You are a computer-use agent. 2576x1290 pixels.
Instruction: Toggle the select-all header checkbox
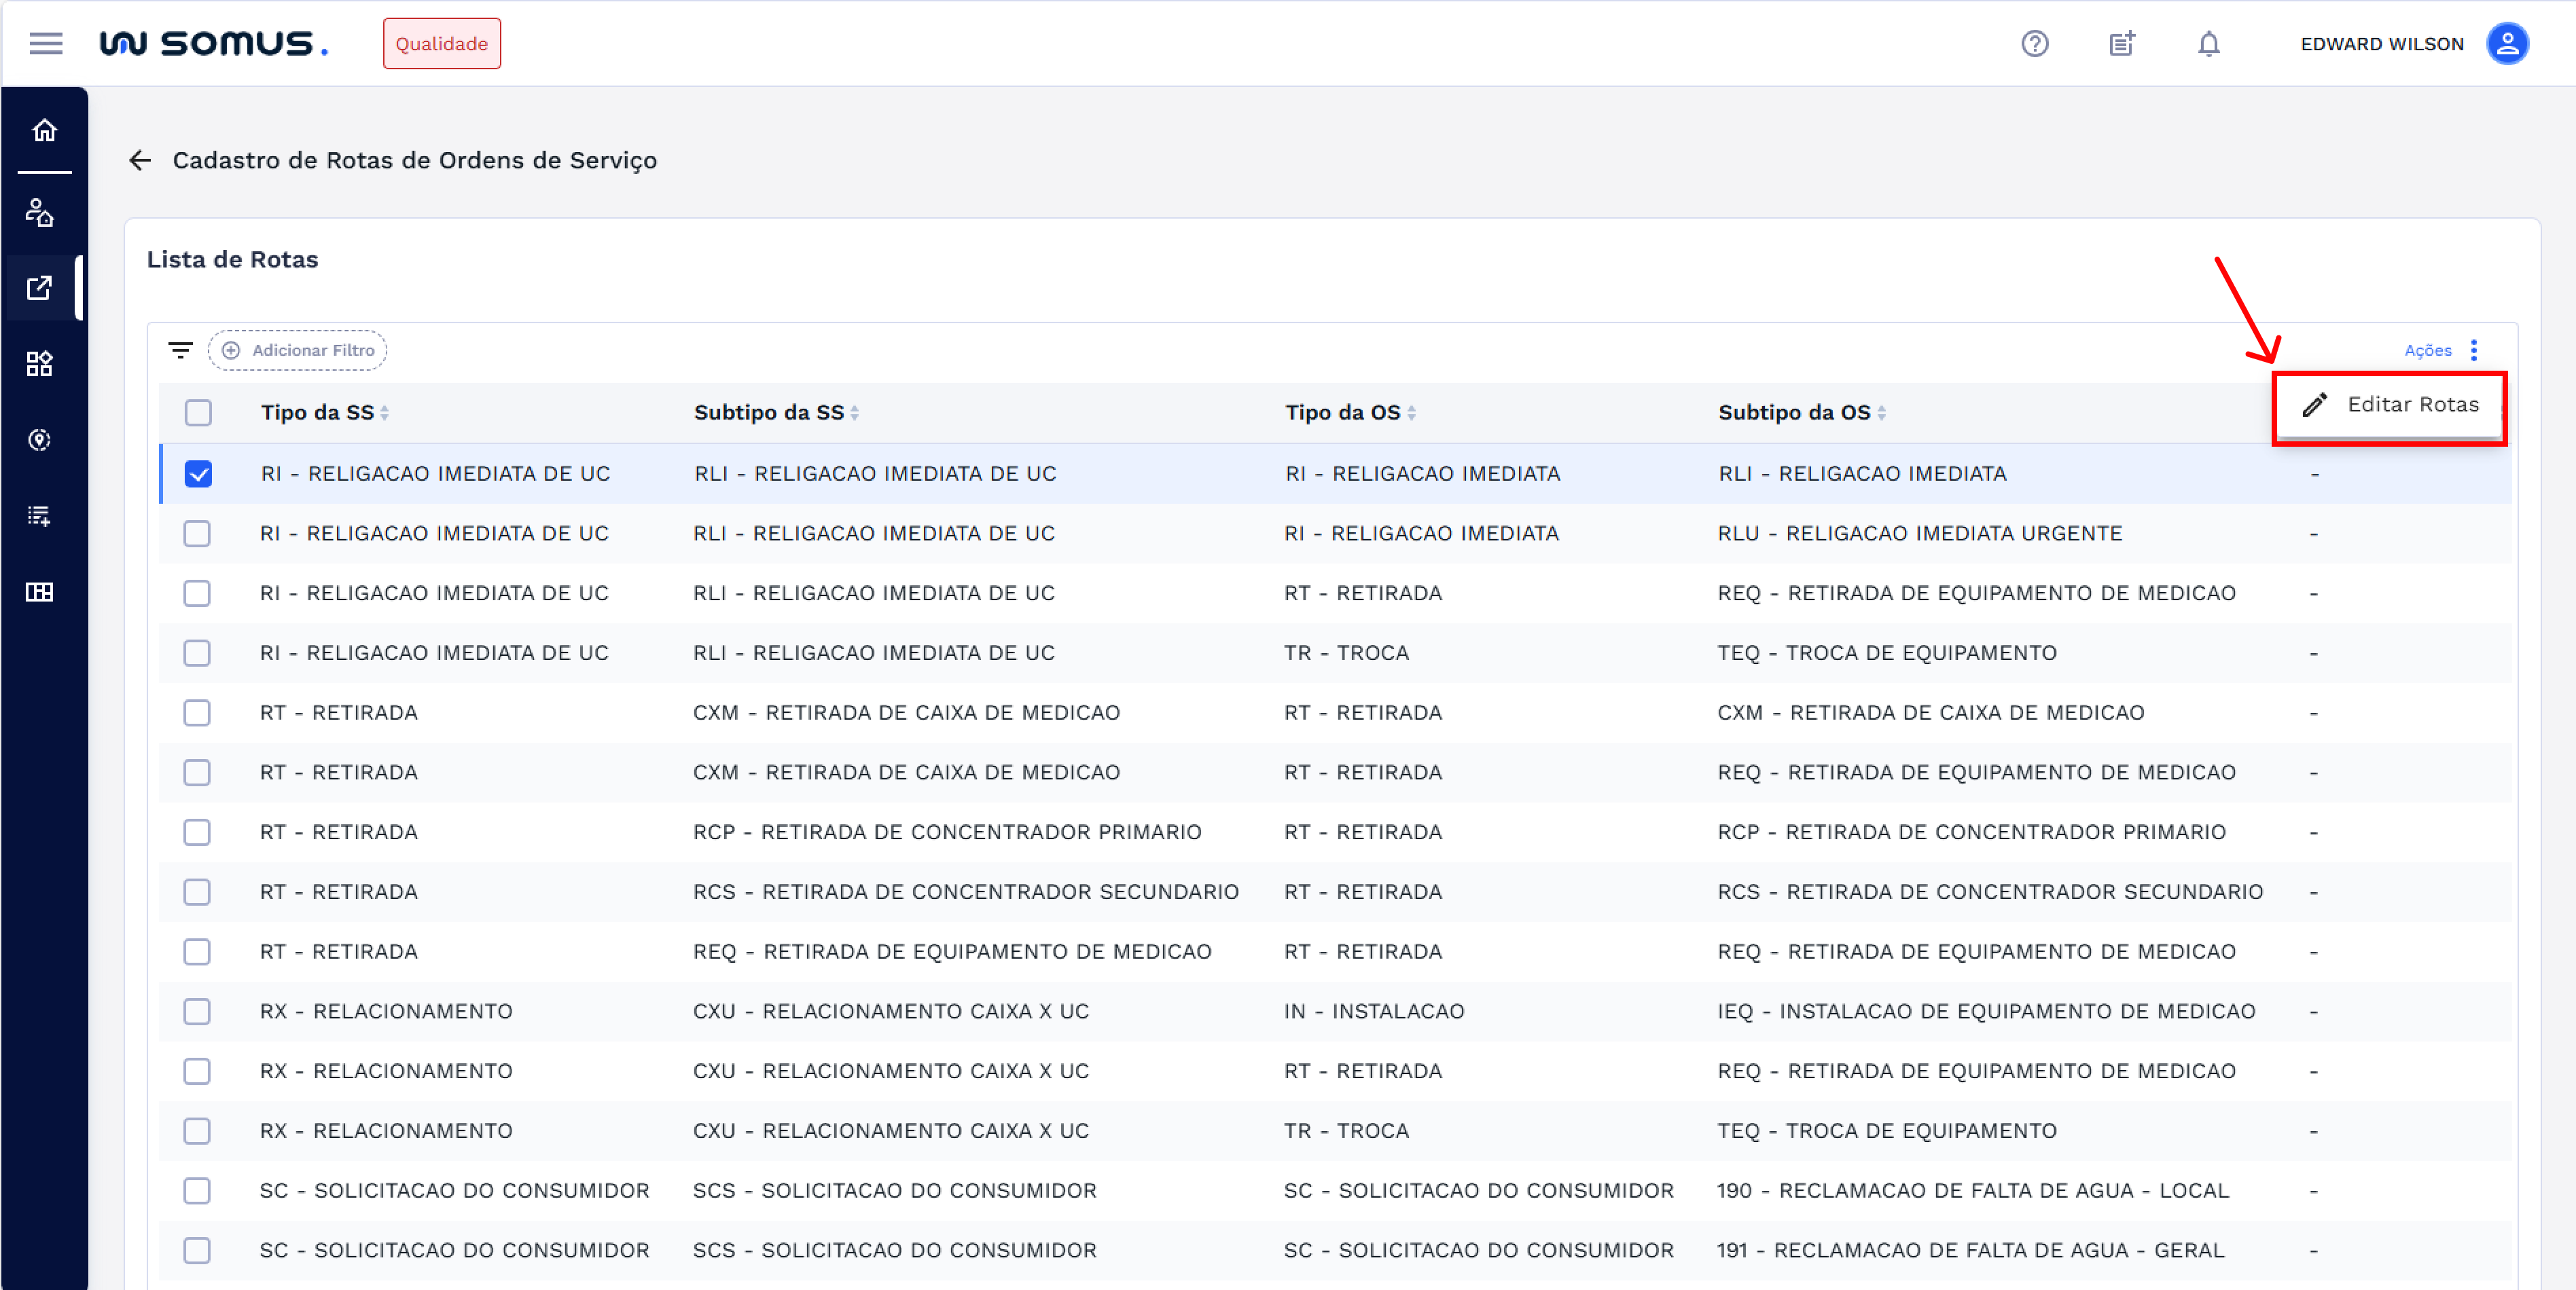click(198, 413)
